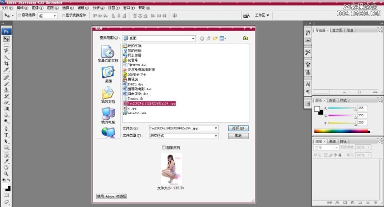This screenshot has height=207, width=384.
Task: Switch to the 直方图 tab
Action: 337,31
